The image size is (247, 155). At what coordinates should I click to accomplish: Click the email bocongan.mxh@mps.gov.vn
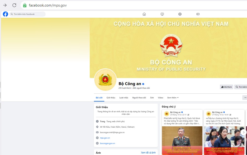112,132
